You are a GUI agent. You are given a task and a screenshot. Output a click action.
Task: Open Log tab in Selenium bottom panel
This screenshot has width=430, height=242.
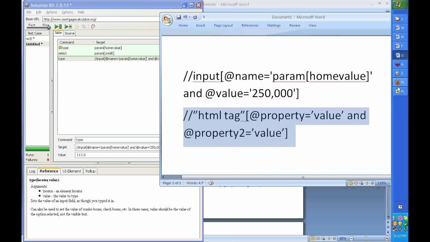pyautogui.click(x=32, y=171)
